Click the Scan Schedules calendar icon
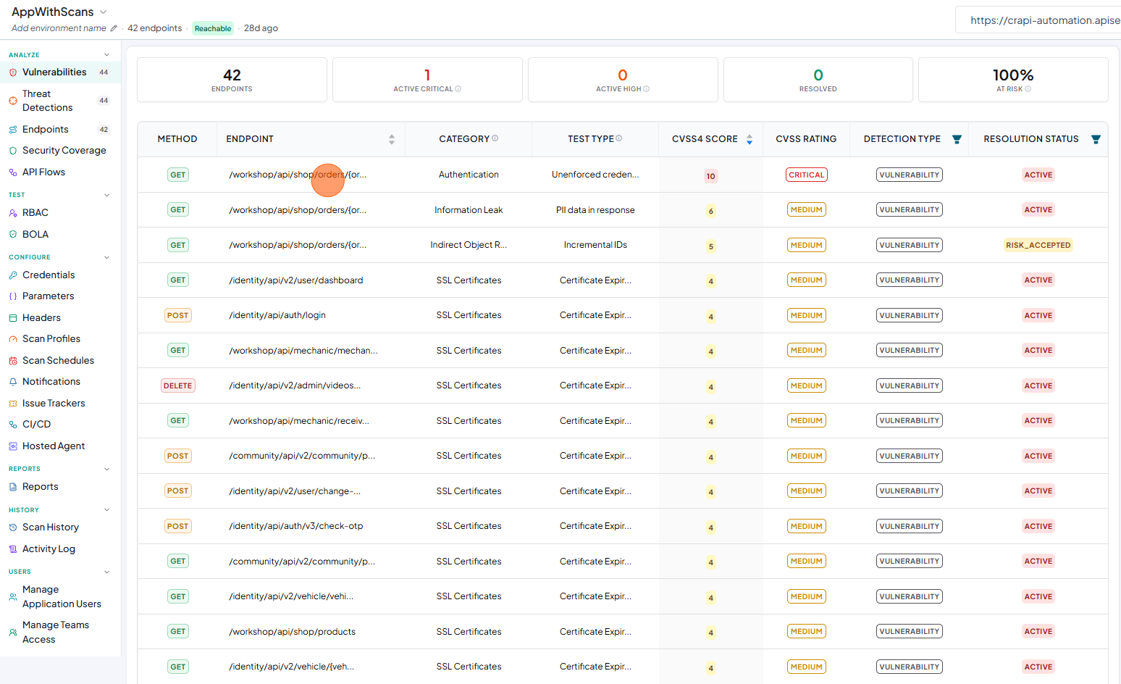 (x=13, y=360)
